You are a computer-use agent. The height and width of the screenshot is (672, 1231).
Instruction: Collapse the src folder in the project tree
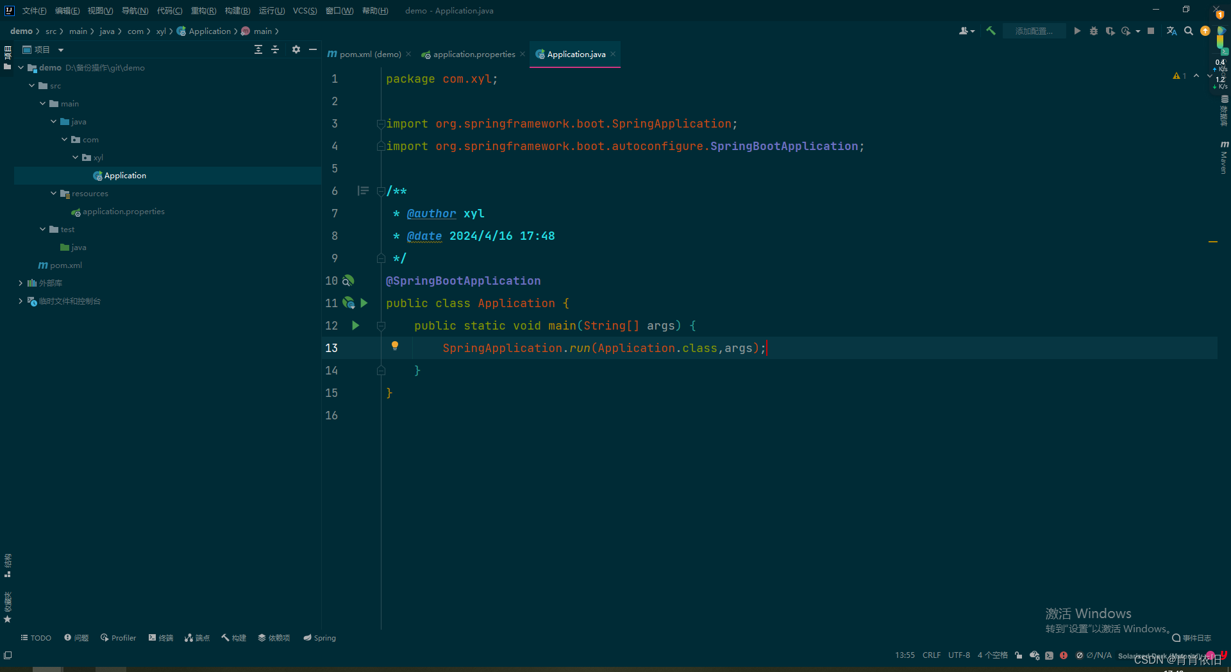point(30,85)
